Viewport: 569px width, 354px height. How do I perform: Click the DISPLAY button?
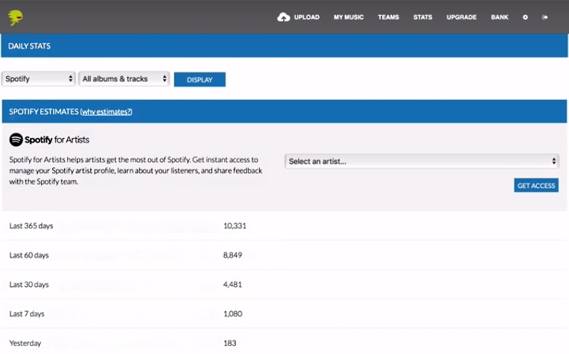(x=199, y=79)
